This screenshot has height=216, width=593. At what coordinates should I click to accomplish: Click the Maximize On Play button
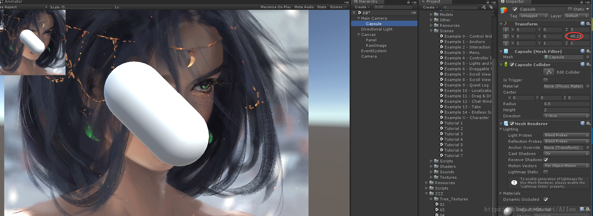275,7
